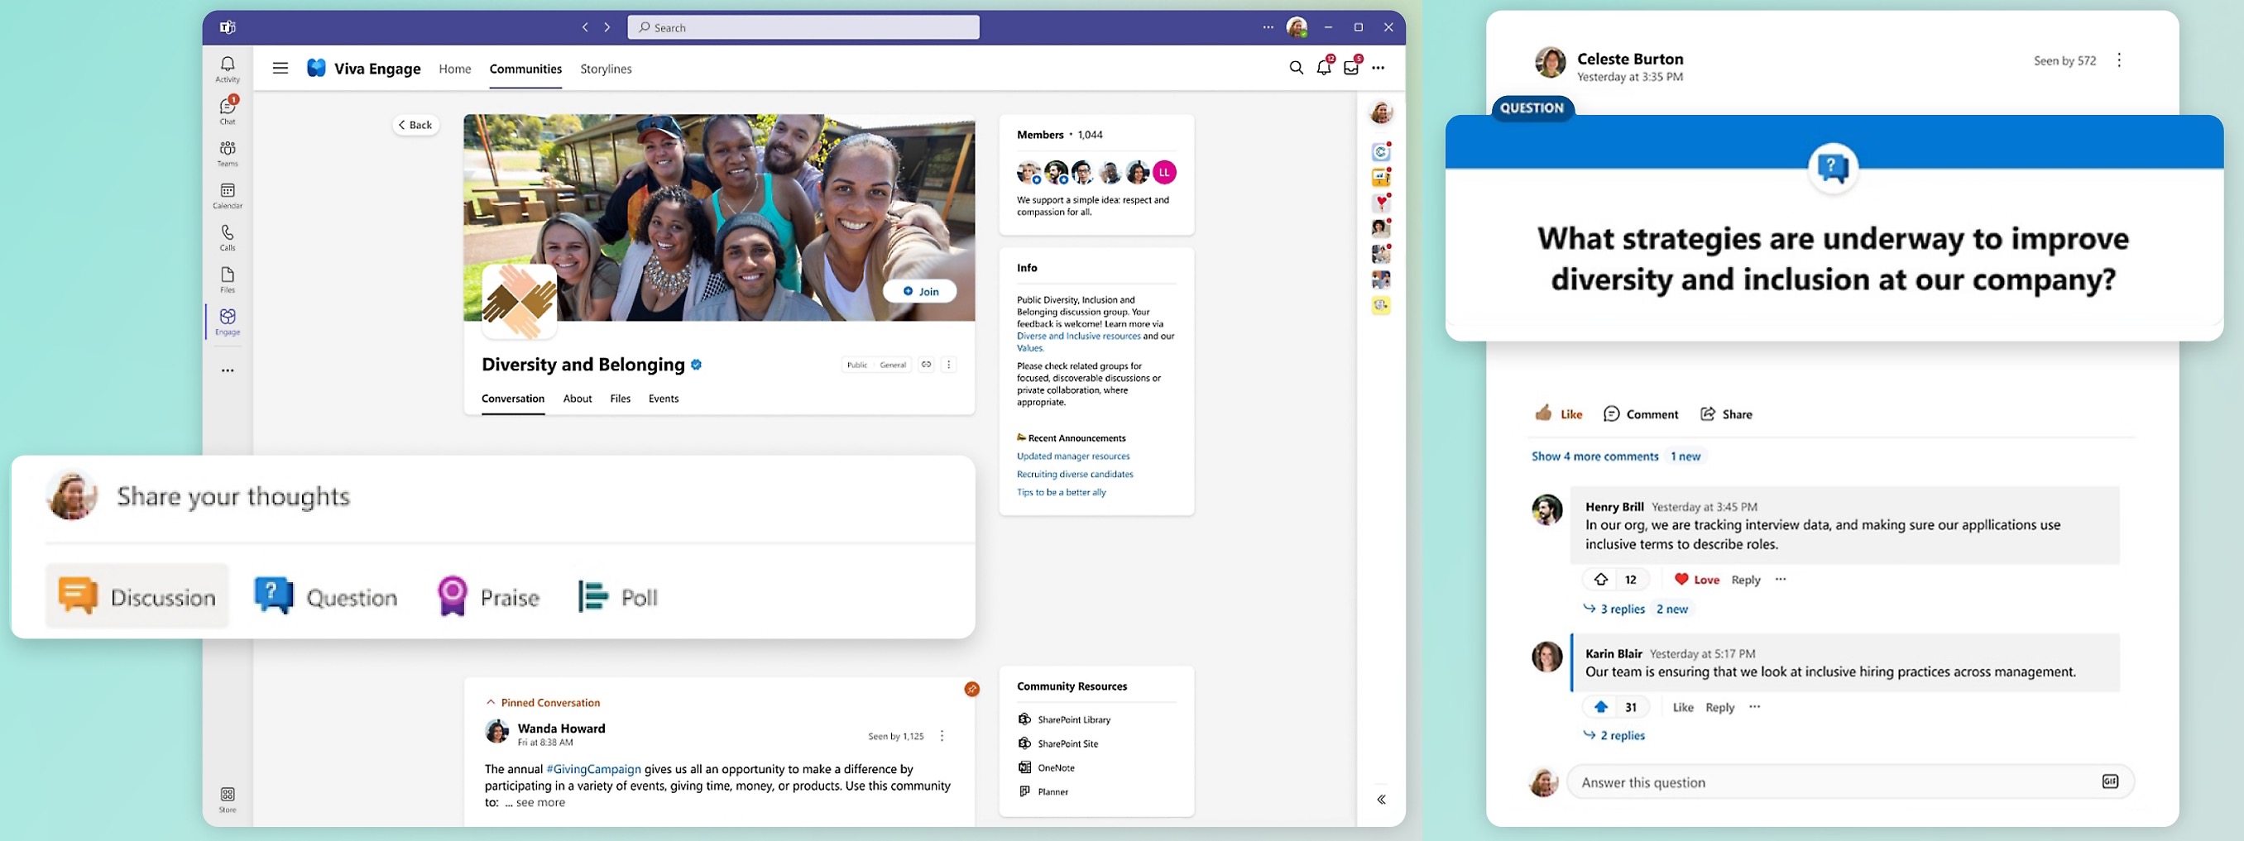2244x841 pixels.
Task: Open Files in Teams sidebar
Action: pos(228,280)
